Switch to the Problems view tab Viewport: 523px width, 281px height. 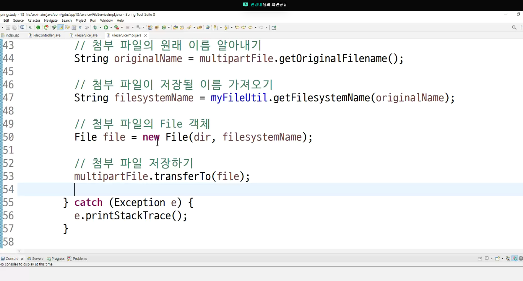(77, 259)
